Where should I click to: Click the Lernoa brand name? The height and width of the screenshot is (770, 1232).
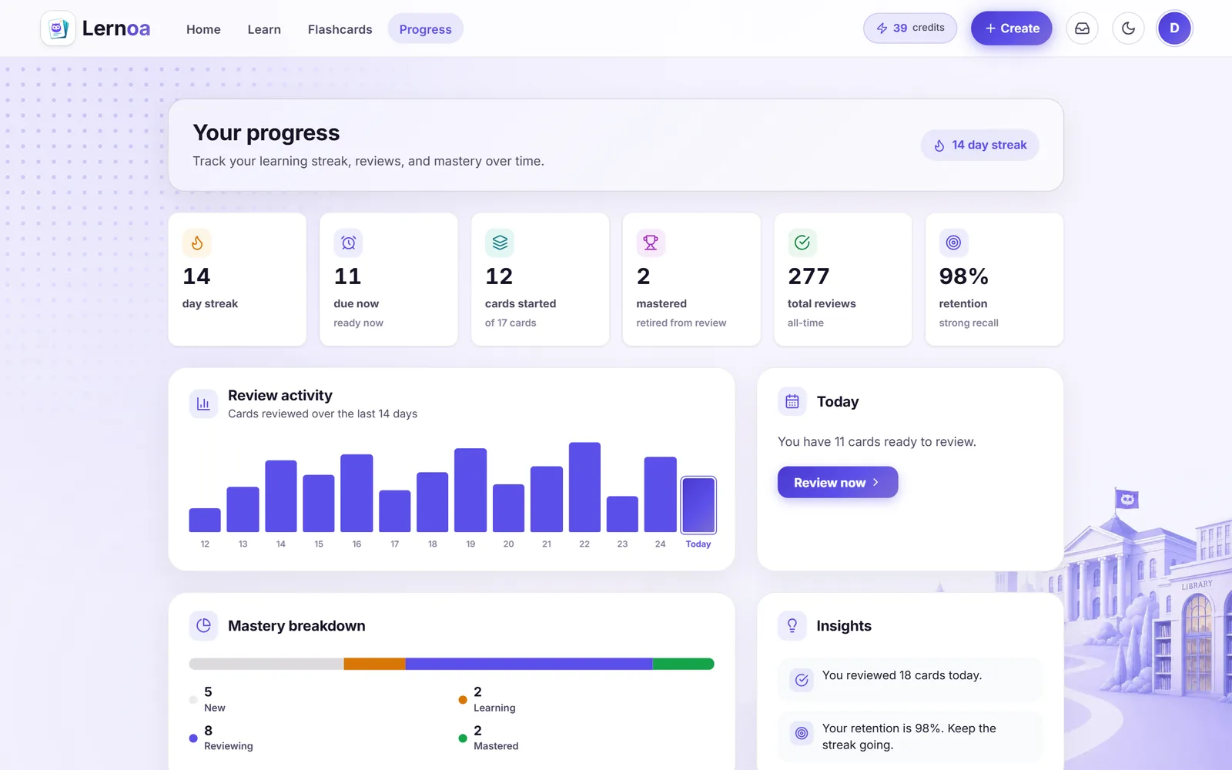pyautogui.click(x=116, y=28)
